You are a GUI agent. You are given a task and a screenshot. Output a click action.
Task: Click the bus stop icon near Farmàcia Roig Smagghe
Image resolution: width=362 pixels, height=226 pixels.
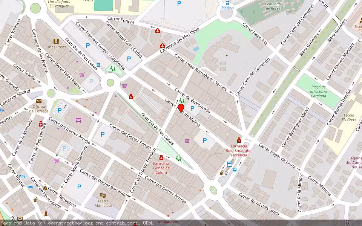point(229,164)
